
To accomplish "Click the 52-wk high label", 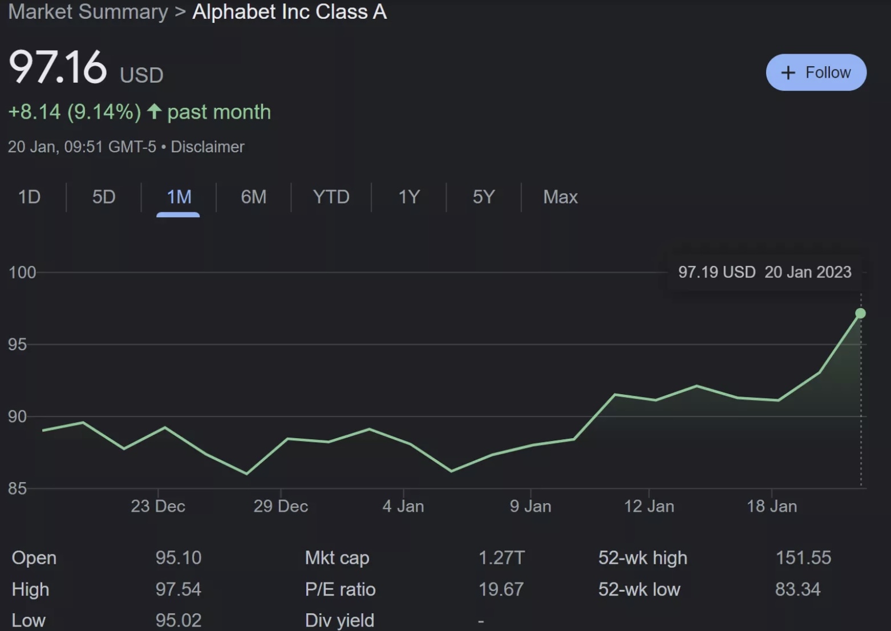I will tap(643, 557).
